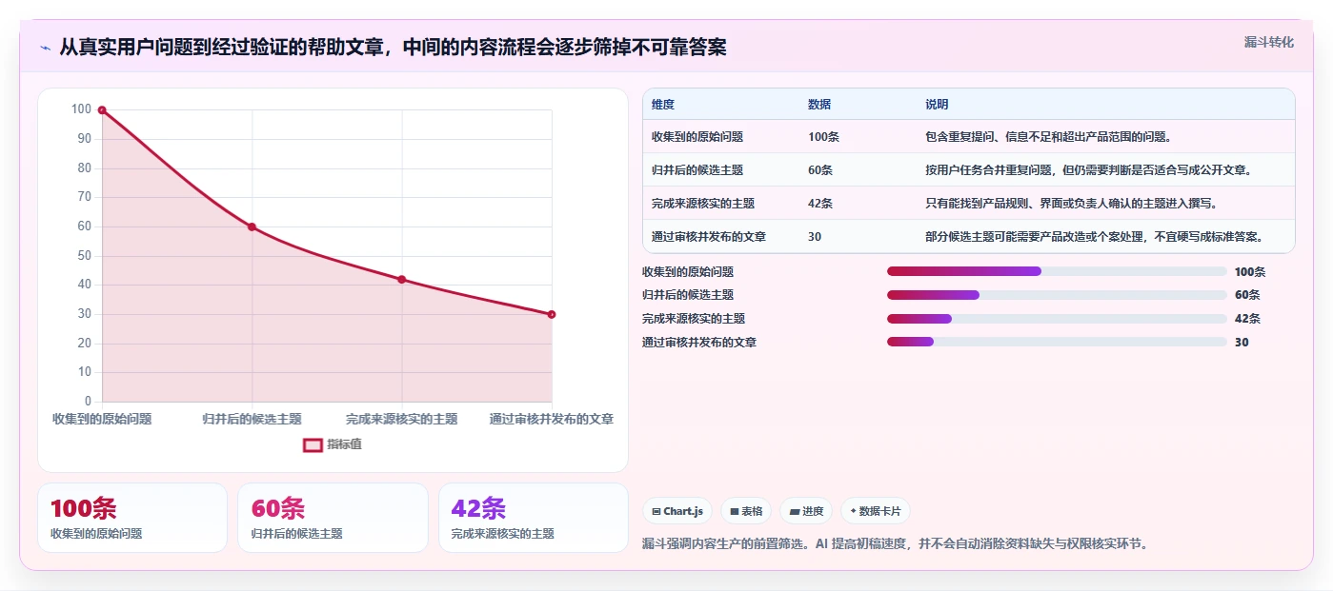Click the 漏斗转化 label in the header
1333x591 pixels.
pos(1268,42)
